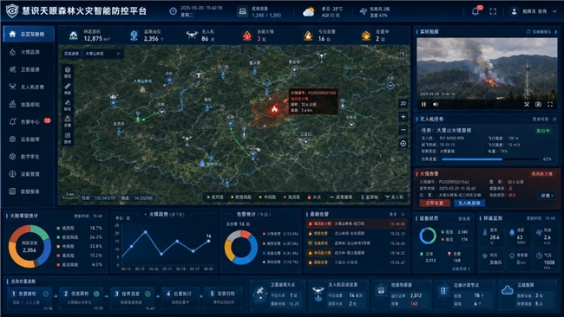
Task: Take a snapshot with video camera icon
Action: point(538,104)
